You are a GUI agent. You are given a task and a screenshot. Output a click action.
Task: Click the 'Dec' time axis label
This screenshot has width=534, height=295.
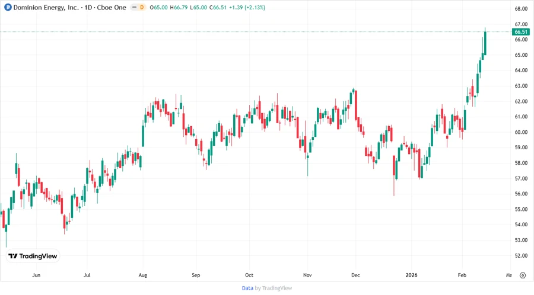point(355,275)
